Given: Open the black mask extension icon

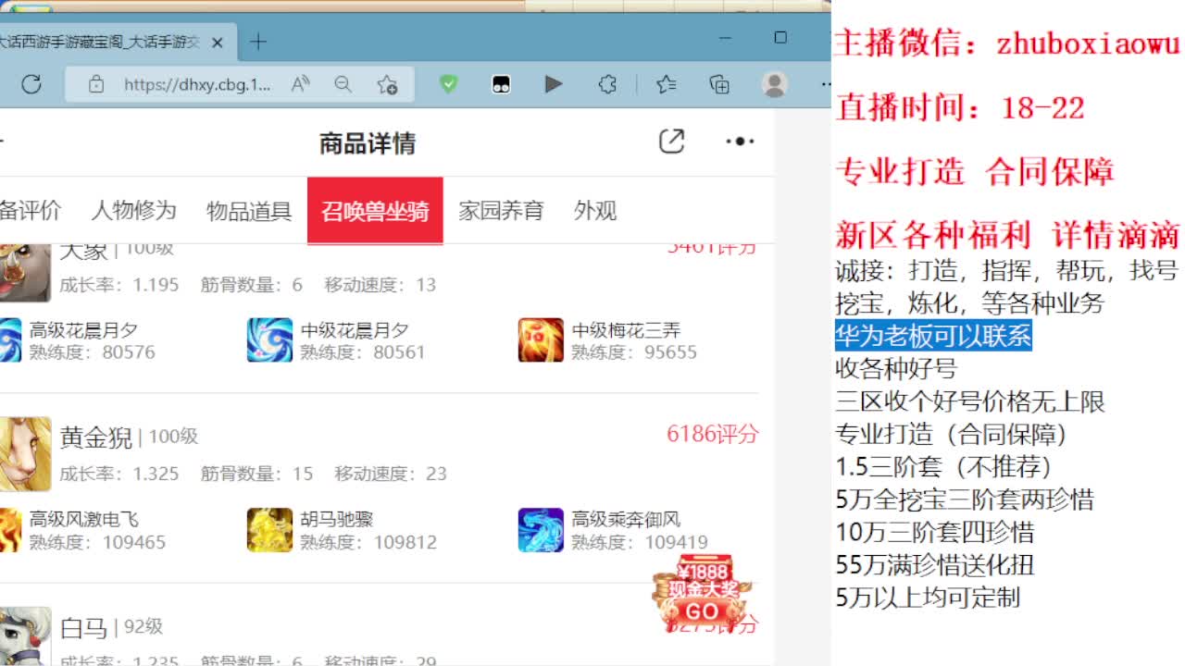Looking at the screenshot, I should point(501,84).
